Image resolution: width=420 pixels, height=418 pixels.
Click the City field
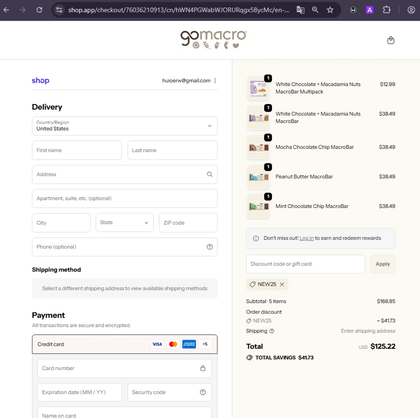click(61, 223)
